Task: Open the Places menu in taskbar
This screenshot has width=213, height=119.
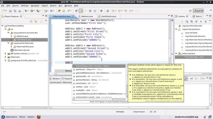Action: [22, 117]
